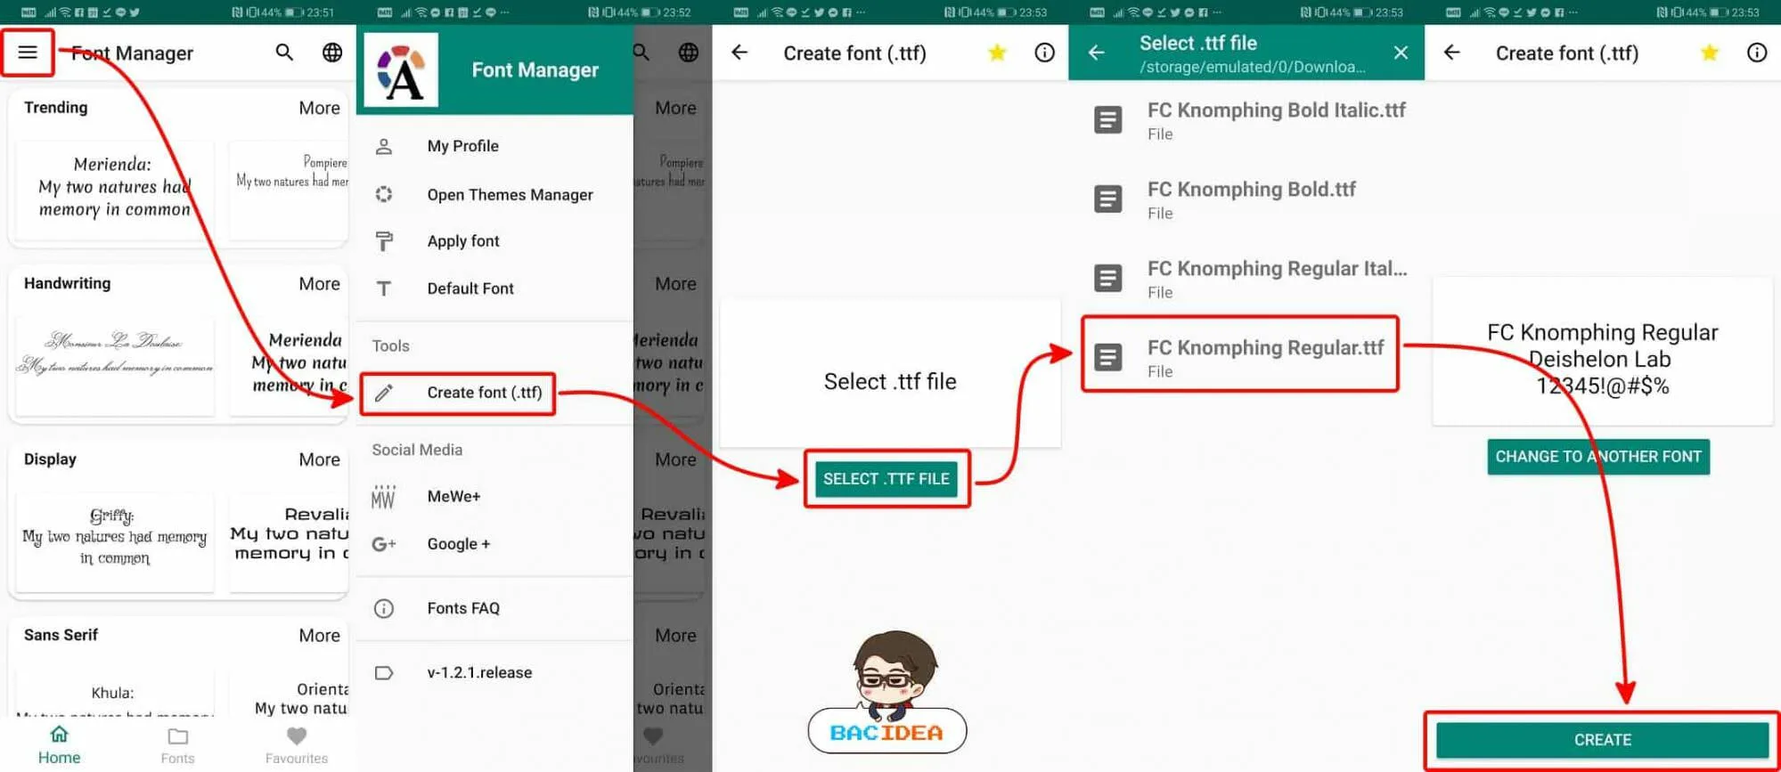The image size is (1781, 772).
Task: Open the hamburger menu in Font Manager
Action: [x=28, y=52]
